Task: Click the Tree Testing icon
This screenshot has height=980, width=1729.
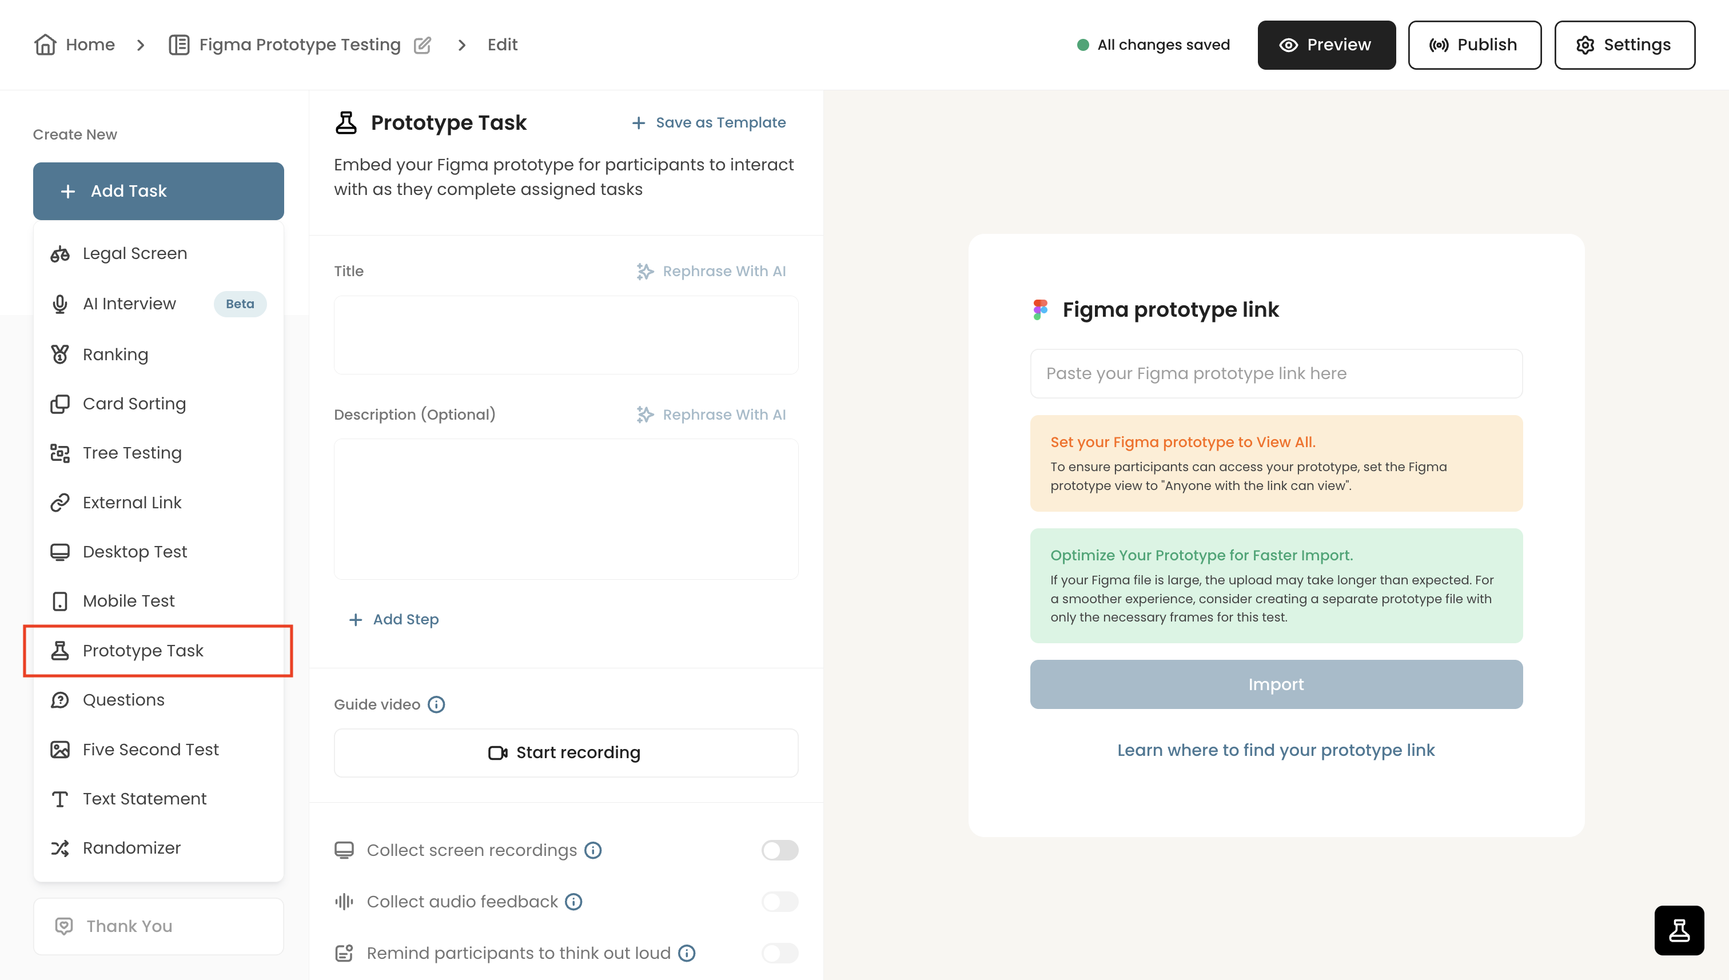Action: point(60,452)
